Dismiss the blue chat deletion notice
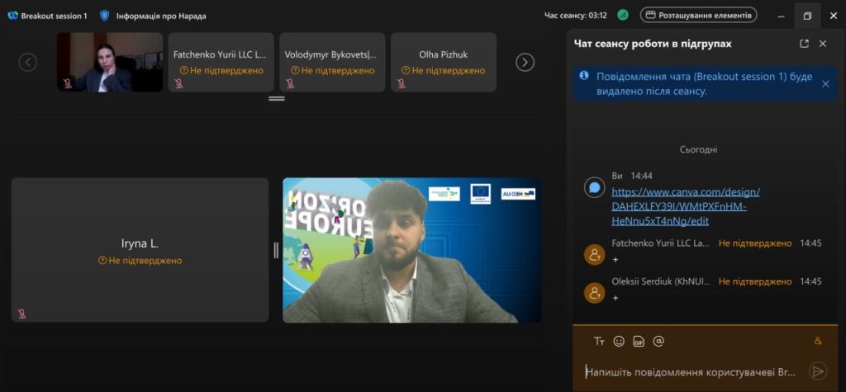Image resolution: width=846 pixels, height=392 pixels. 825,83
